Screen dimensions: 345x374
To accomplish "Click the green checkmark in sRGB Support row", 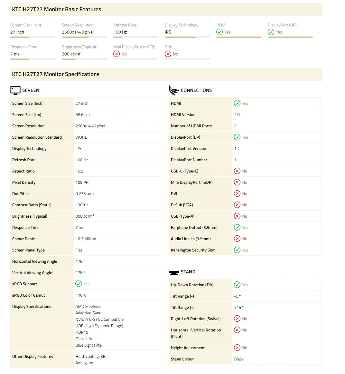I will point(79,284).
